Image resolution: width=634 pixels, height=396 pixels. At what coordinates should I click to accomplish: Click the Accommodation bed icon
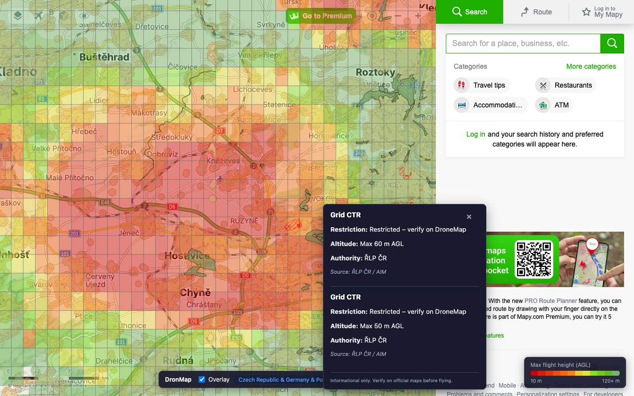click(462, 105)
